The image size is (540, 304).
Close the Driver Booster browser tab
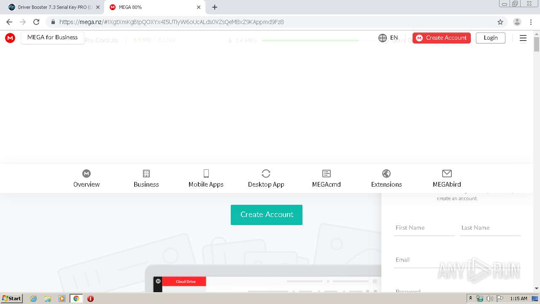pyautogui.click(x=98, y=7)
